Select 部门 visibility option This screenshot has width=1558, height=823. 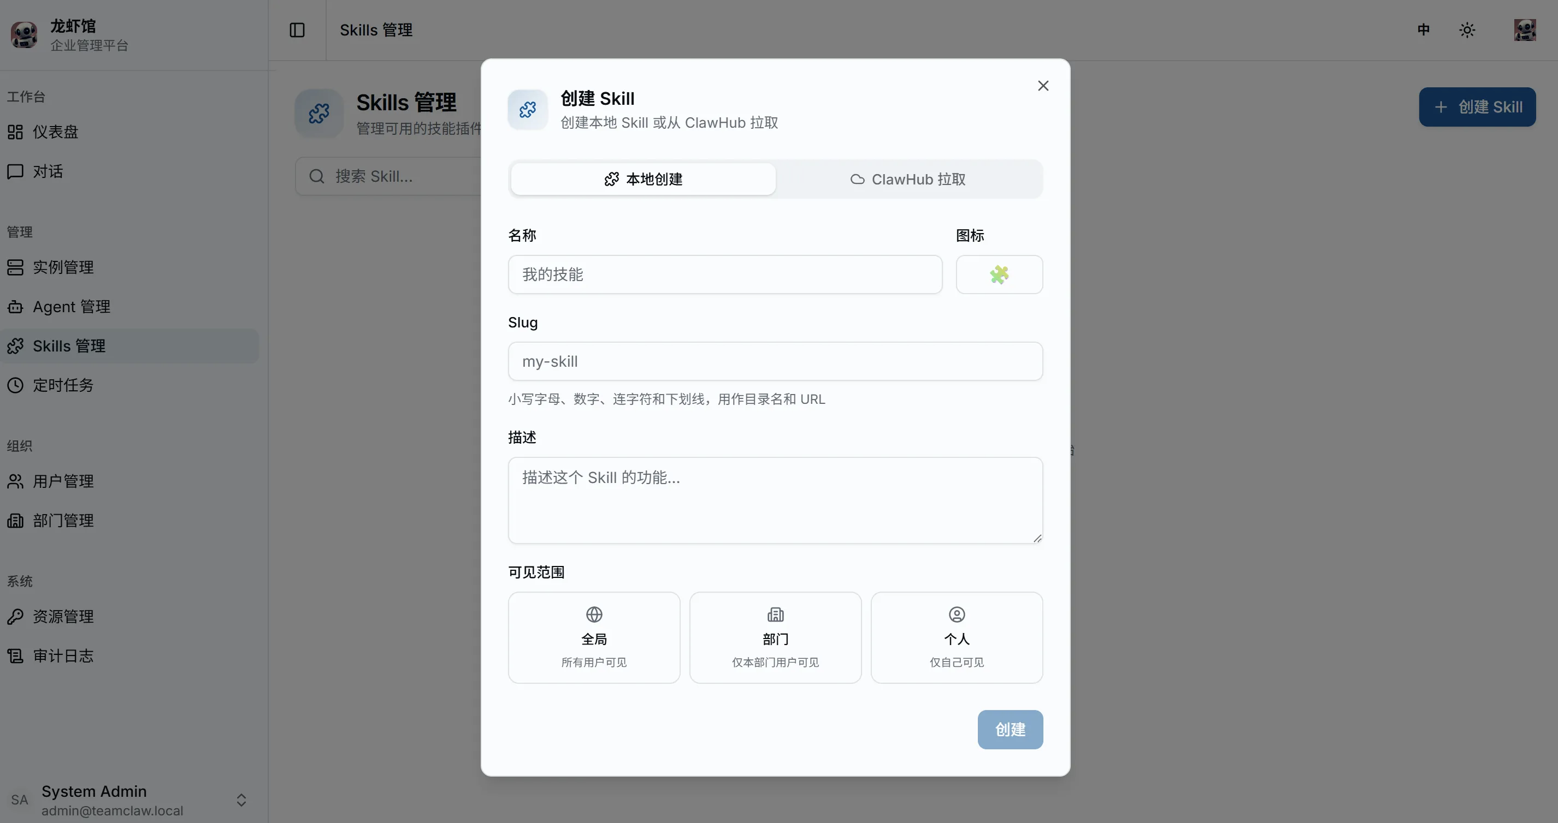click(x=775, y=637)
